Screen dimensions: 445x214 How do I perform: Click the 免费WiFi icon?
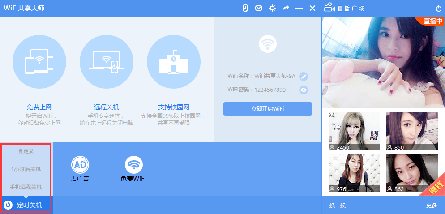tap(134, 165)
